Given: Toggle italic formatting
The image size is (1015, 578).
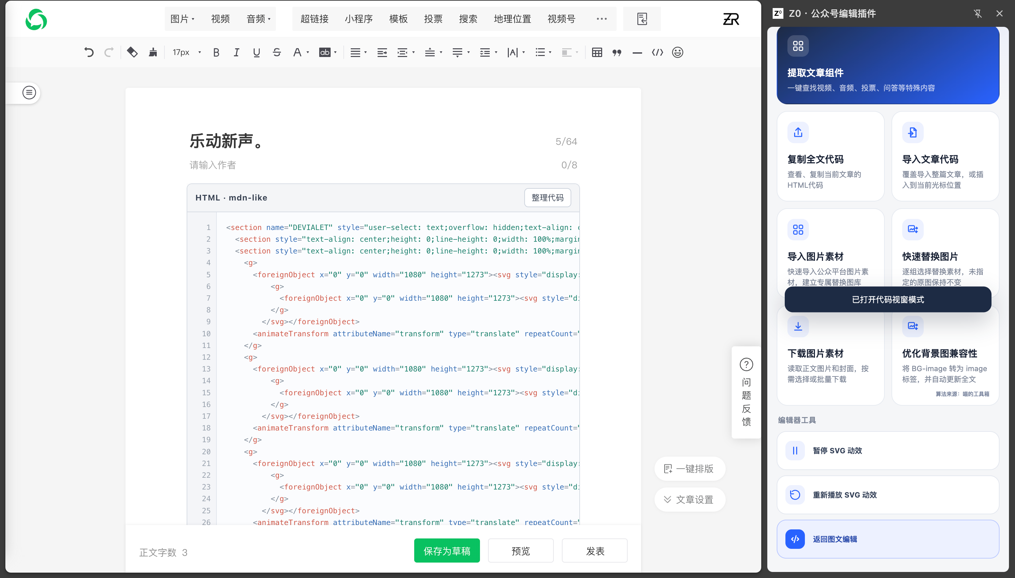Looking at the screenshot, I should [x=236, y=52].
